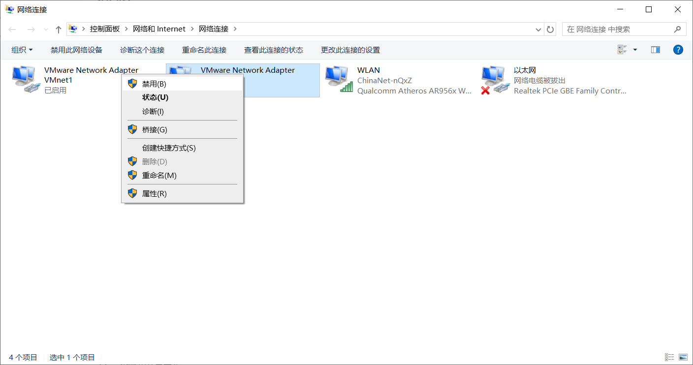
Task: Toggle the preview pane icon
Action: pyautogui.click(x=655, y=50)
